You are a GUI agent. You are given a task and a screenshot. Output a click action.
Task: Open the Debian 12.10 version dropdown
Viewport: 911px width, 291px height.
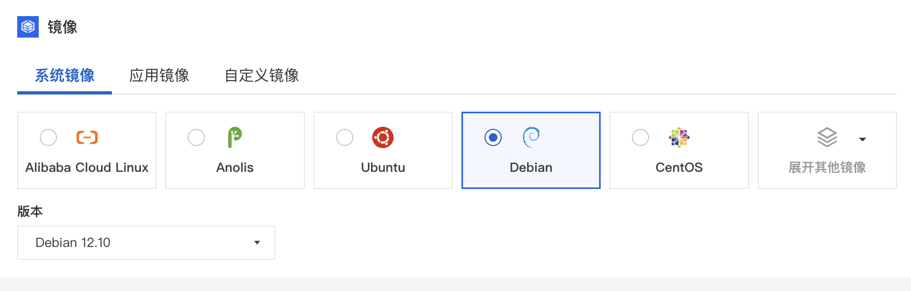point(146,243)
